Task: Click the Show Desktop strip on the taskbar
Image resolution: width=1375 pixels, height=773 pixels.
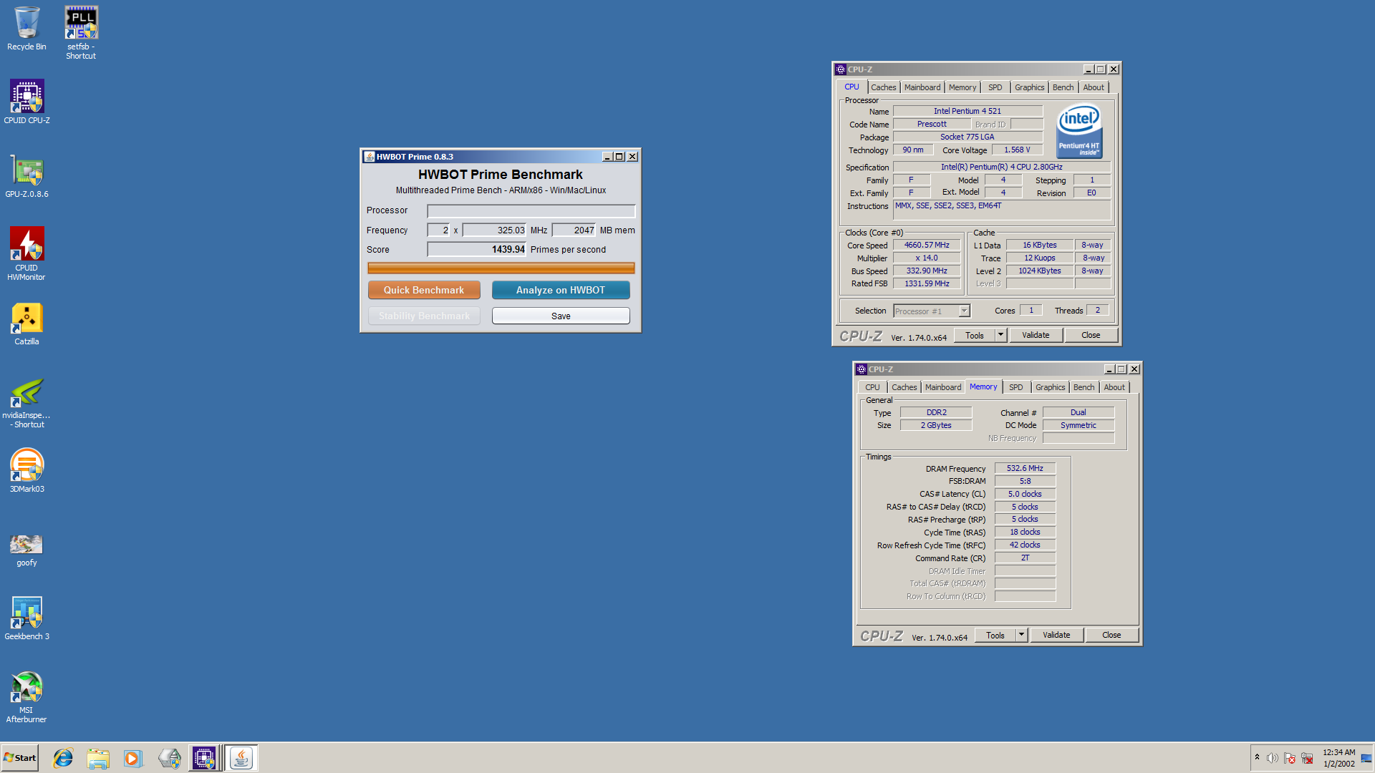Action: pos(1366,758)
